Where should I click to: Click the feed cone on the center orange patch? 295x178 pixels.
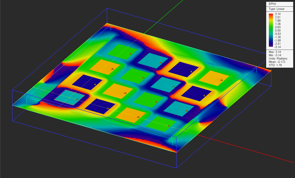click(x=125, y=93)
